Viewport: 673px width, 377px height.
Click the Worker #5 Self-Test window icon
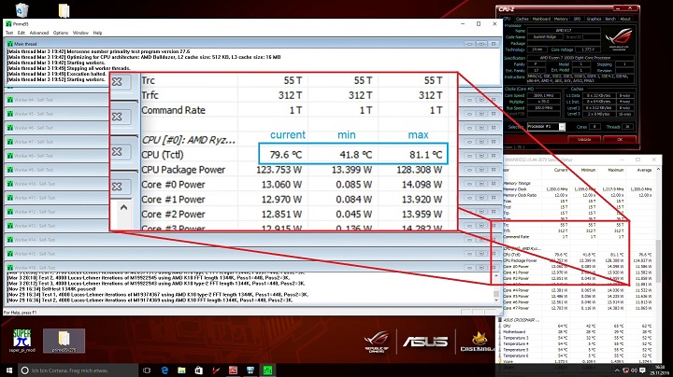(x=10, y=114)
